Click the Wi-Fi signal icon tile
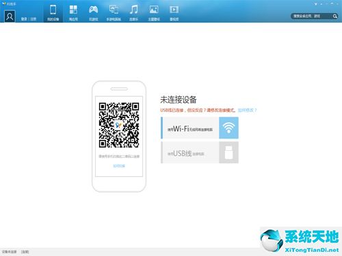The width and height of the screenshot is (342, 256). coord(228,128)
